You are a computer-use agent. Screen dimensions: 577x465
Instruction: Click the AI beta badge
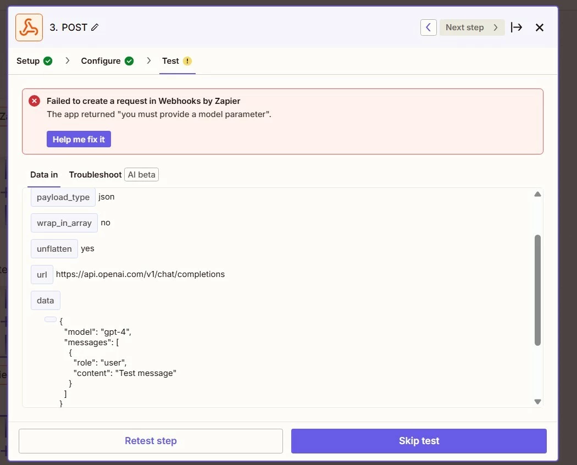[141, 175]
